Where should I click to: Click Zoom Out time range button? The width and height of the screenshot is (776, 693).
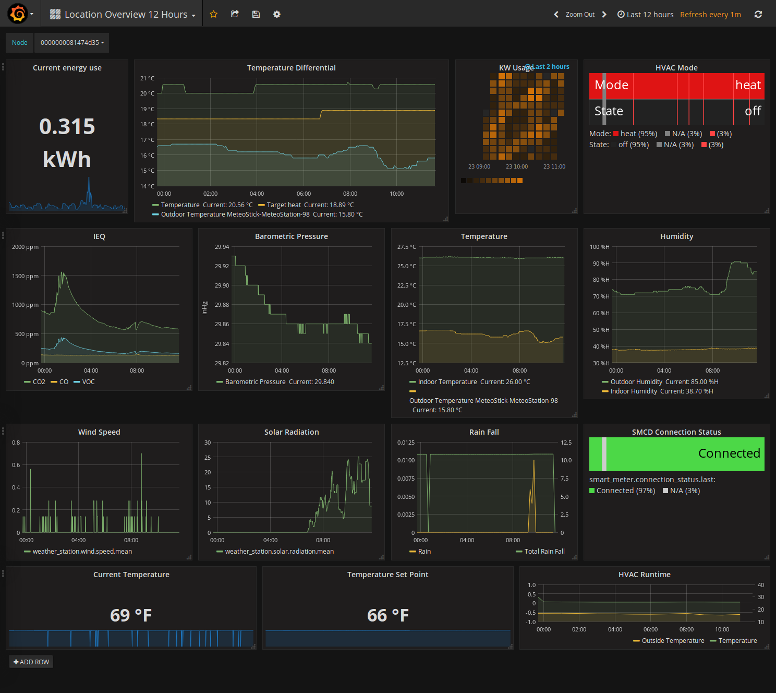tap(580, 15)
